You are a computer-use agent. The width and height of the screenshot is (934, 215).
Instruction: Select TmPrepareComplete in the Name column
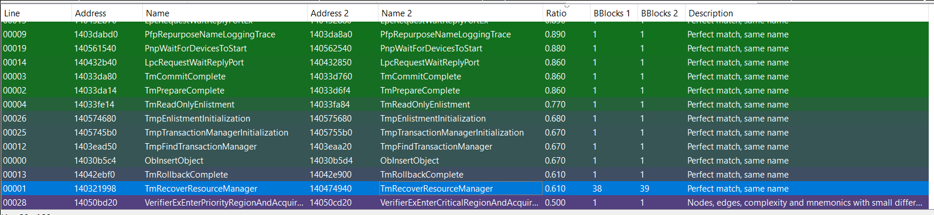point(185,91)
